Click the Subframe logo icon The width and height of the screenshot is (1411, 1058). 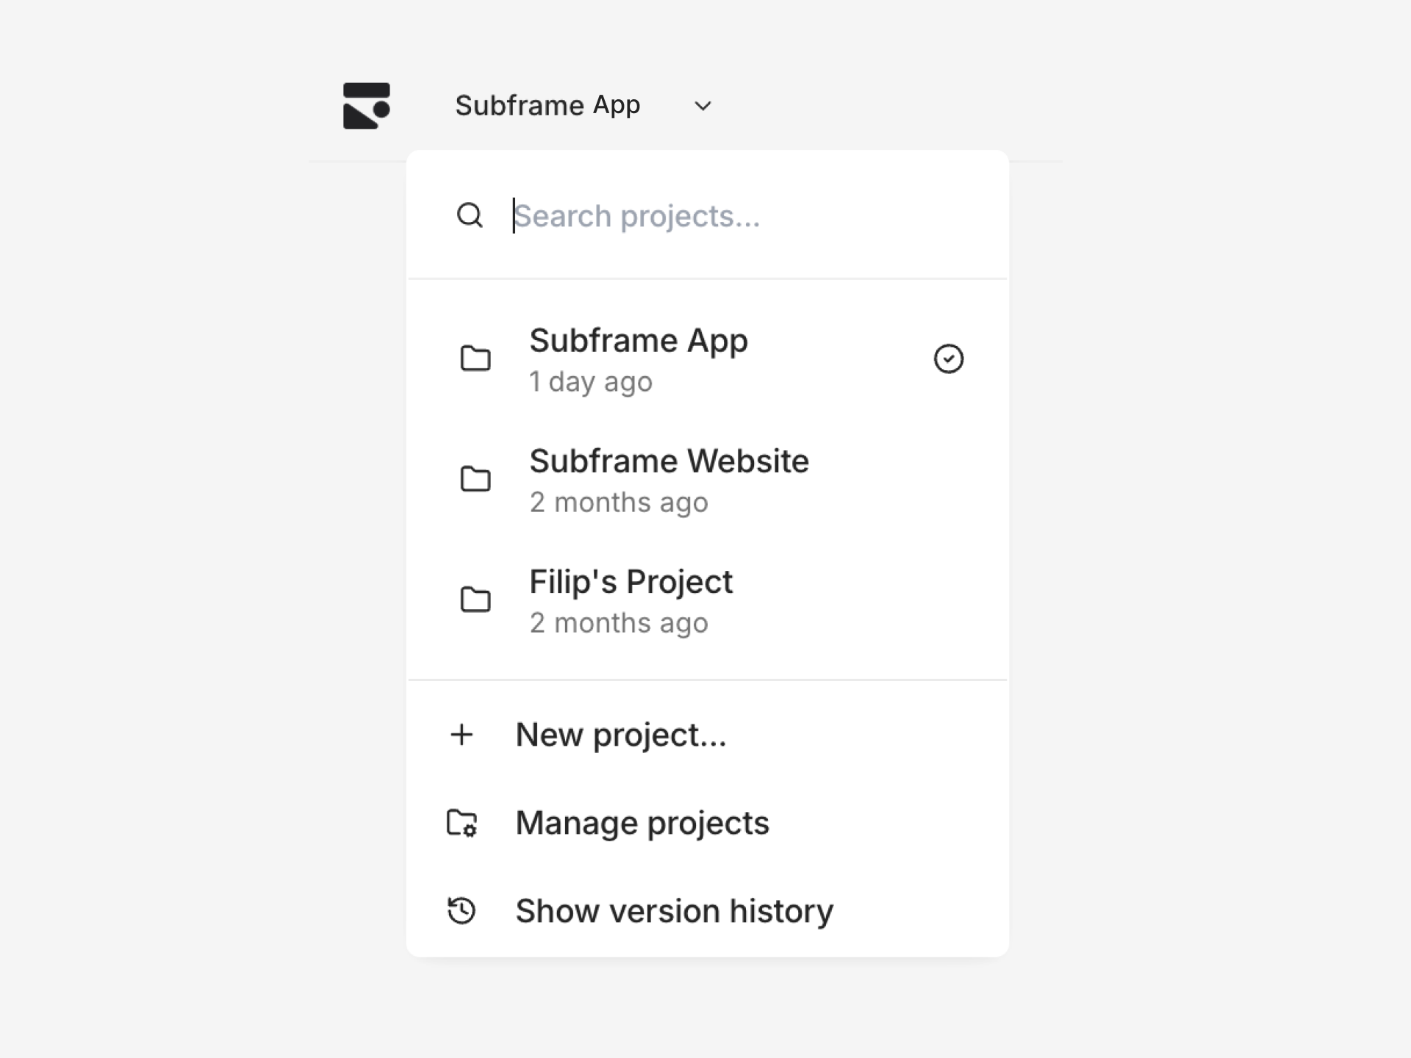(x=367, y=105)
